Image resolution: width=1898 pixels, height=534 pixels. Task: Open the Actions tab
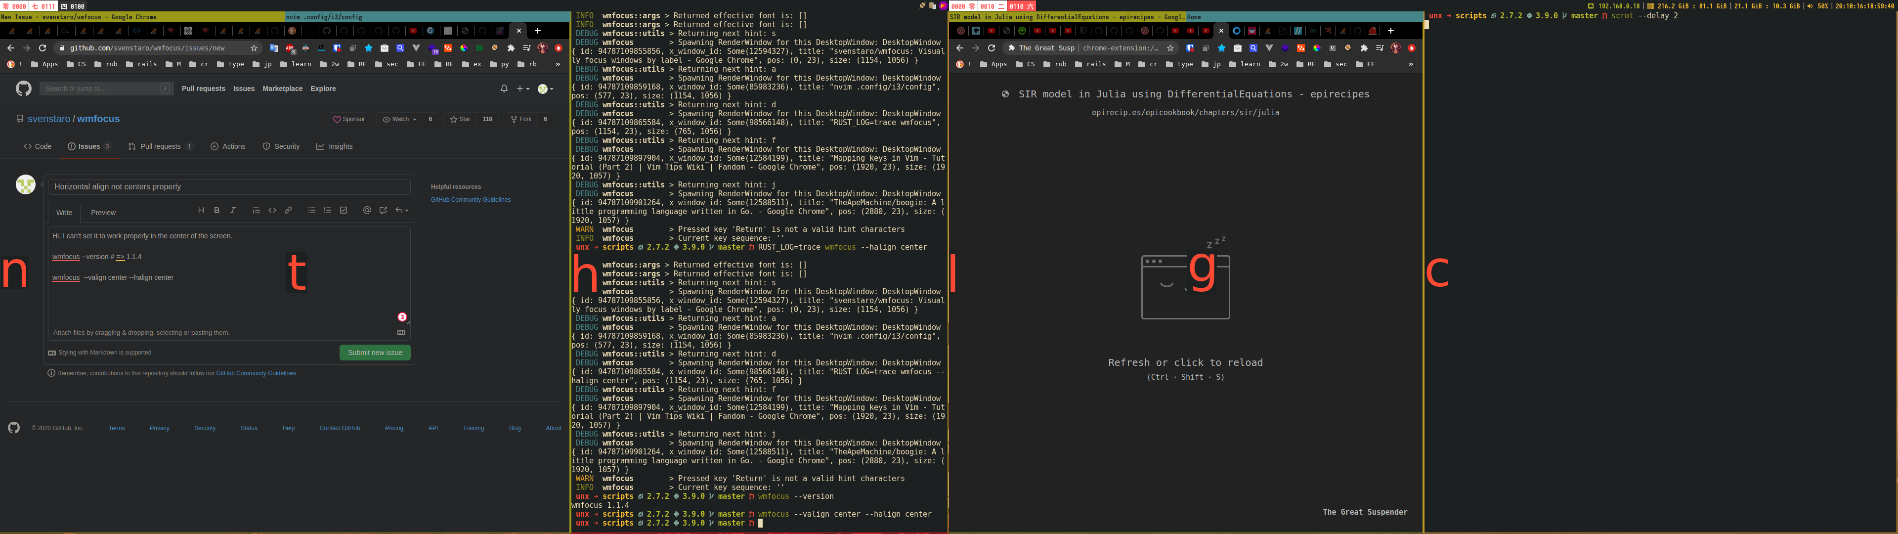coord(228,147)
